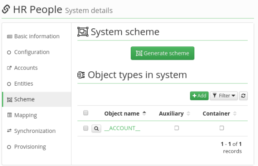Screen dimensions: 258x166
Task: Click the Basic information card icon
Action: coord(9,37)
